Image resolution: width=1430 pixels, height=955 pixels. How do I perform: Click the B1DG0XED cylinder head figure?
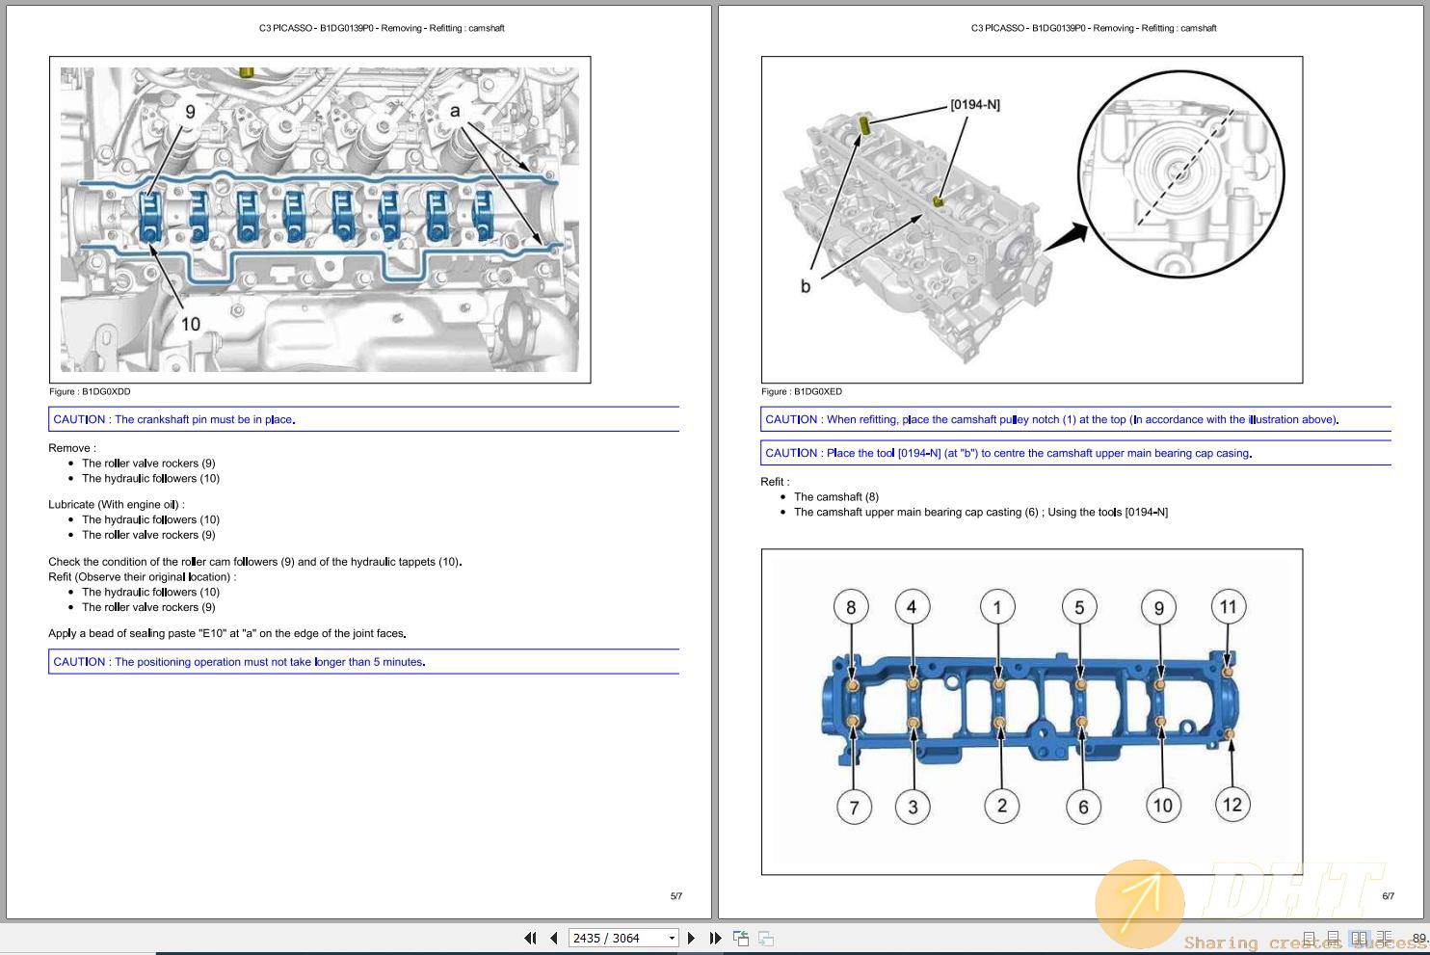pos(1032,220)
